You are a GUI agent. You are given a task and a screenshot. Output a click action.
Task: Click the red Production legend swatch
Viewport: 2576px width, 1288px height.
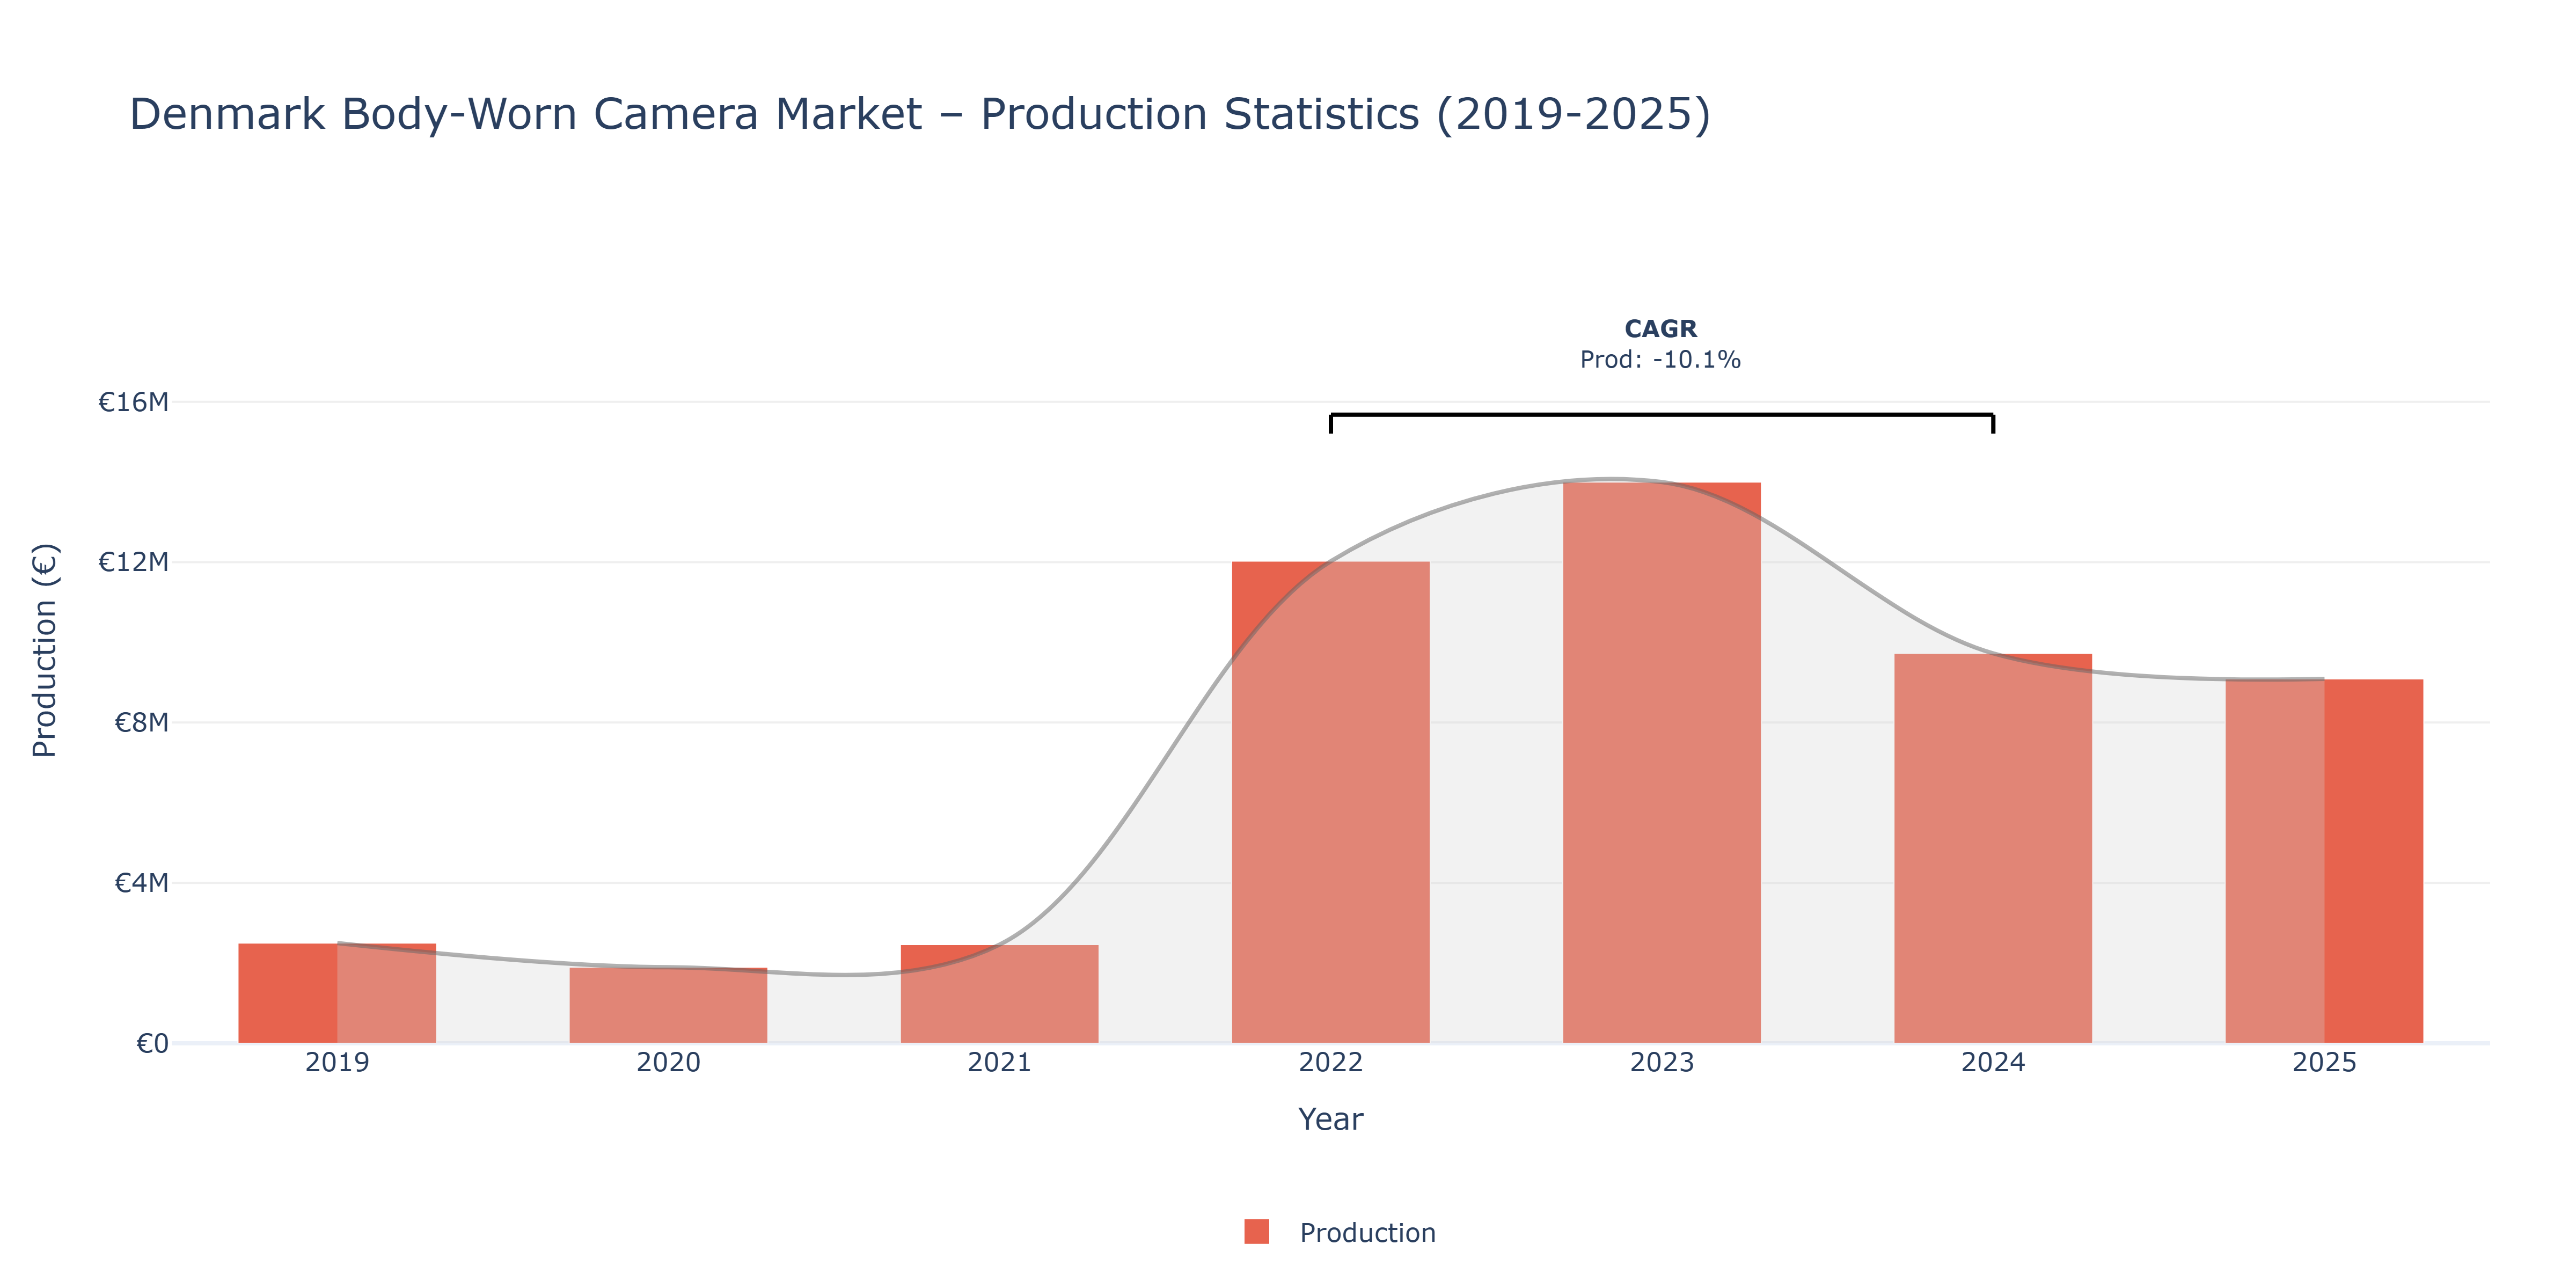(1257, 1232)
